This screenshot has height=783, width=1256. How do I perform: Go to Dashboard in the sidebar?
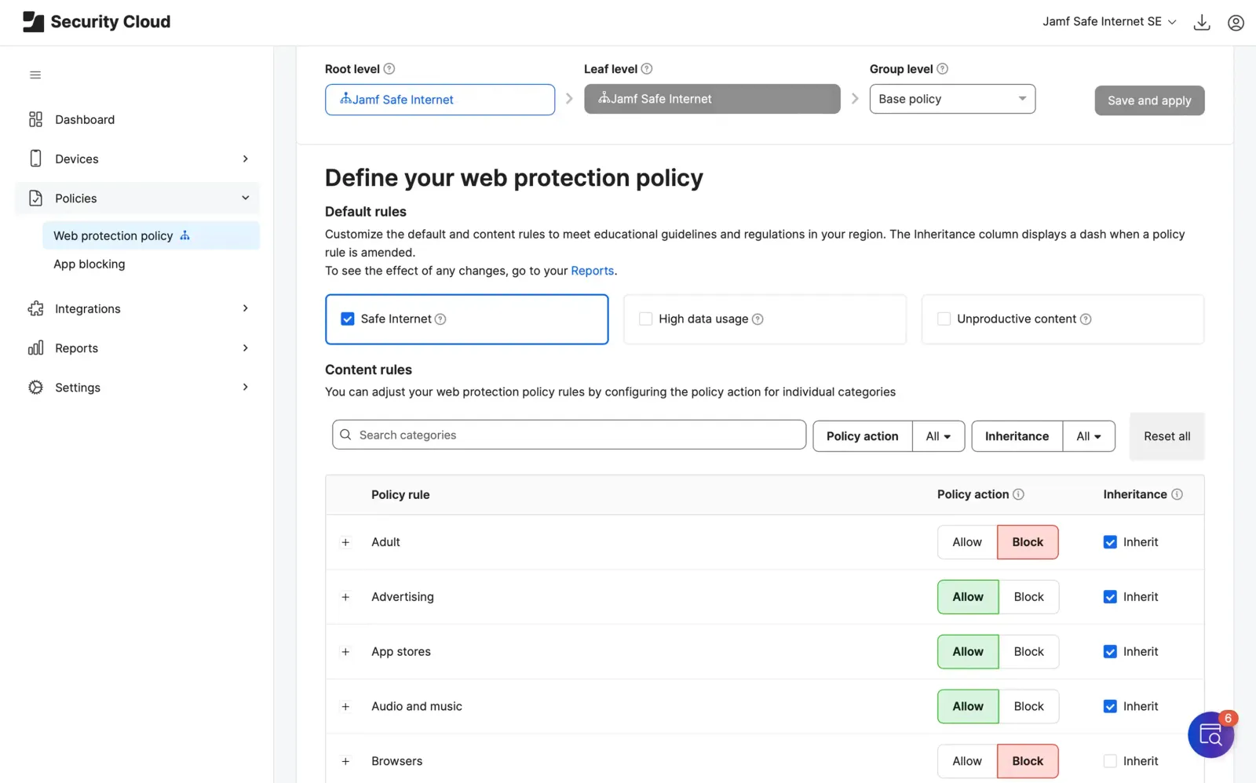pos(85,119)
